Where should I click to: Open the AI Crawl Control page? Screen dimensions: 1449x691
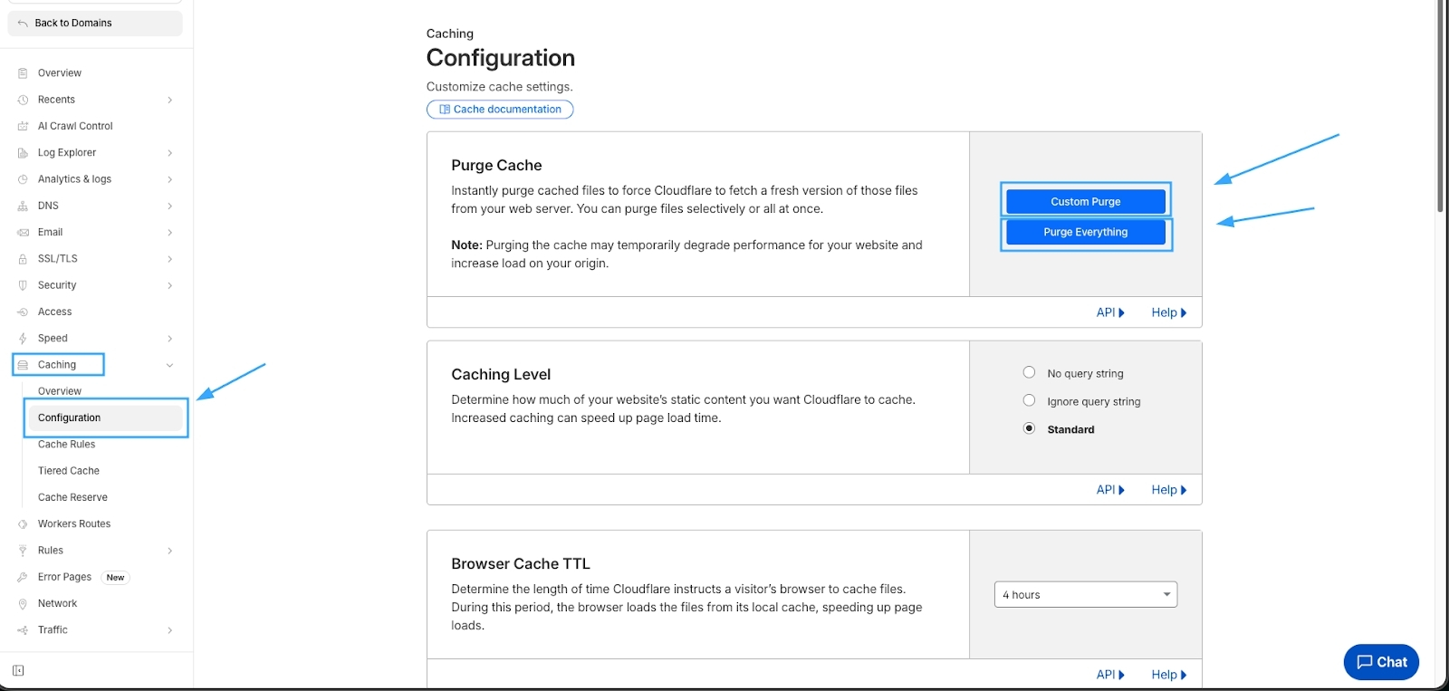click(x=75, y=126)
